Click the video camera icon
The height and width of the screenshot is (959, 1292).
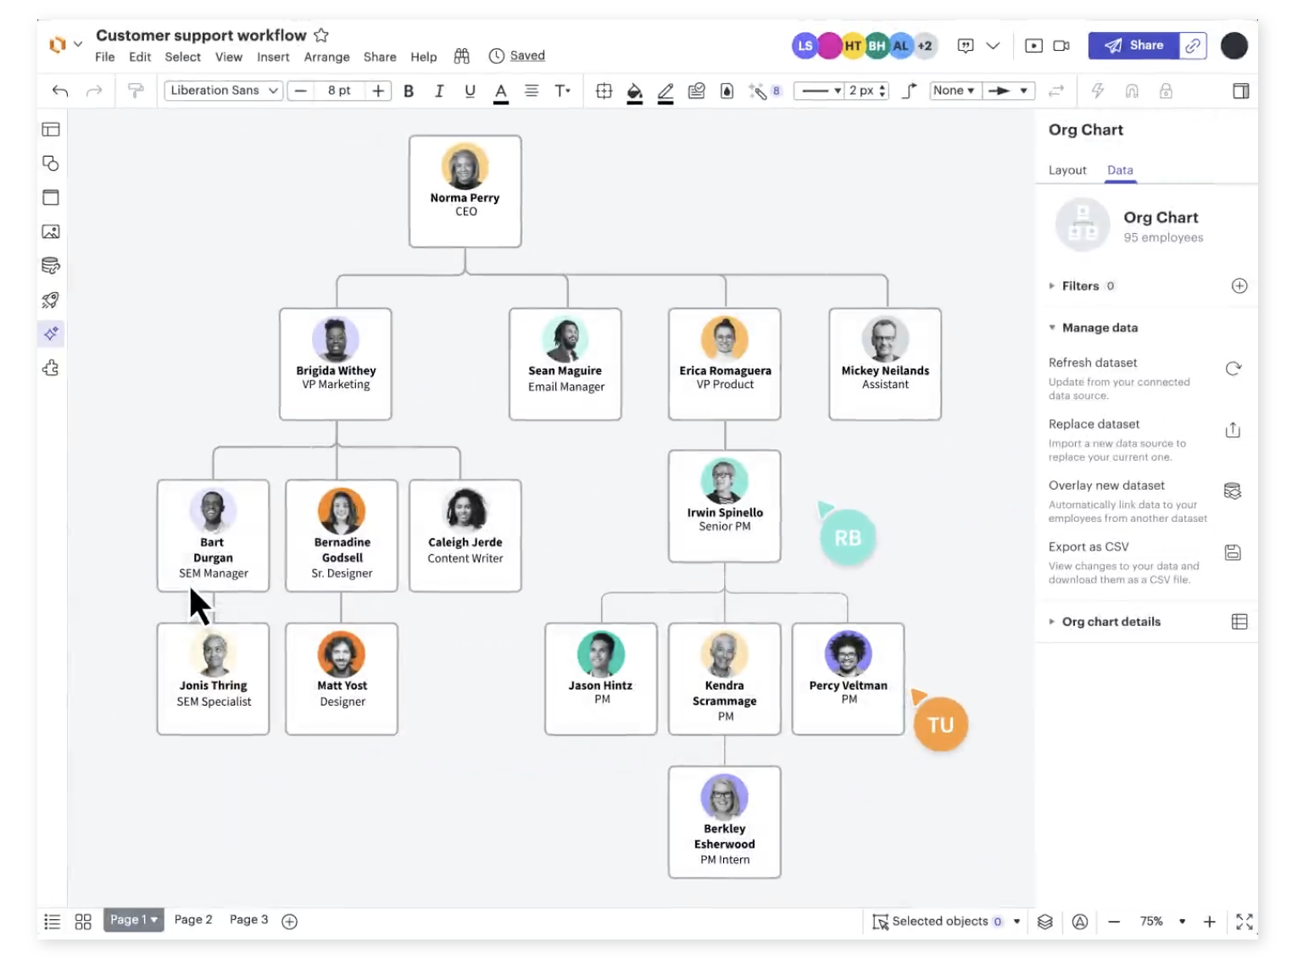[x=1061, y=46]
